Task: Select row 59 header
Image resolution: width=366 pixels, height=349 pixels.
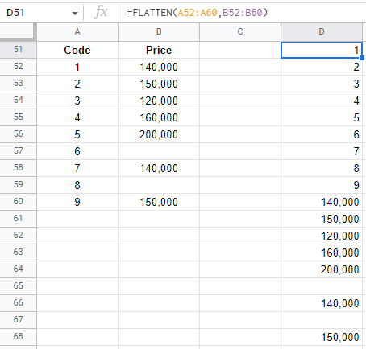Action: 18,185
